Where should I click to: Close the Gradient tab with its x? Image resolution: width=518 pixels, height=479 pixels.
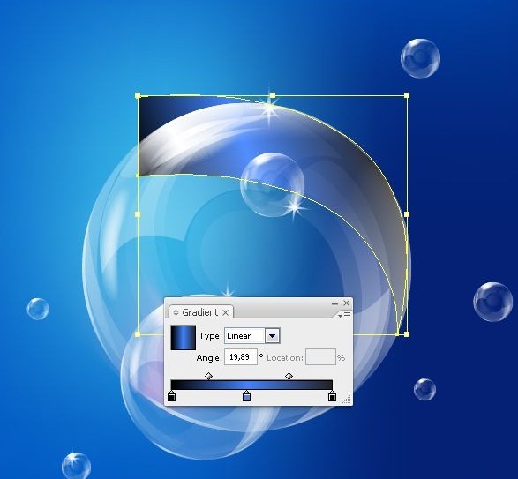pyautogui.click(x=225, y=312)
